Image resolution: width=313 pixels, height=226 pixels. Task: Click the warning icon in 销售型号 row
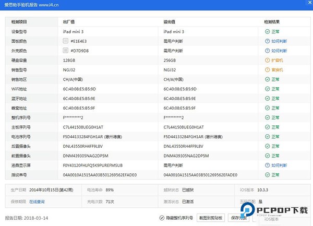267,69
